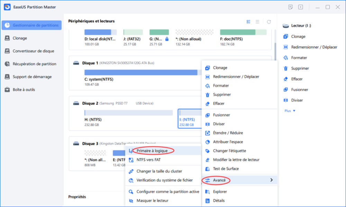Open the title bar dropdown menu icon

[x=300, y=7]
